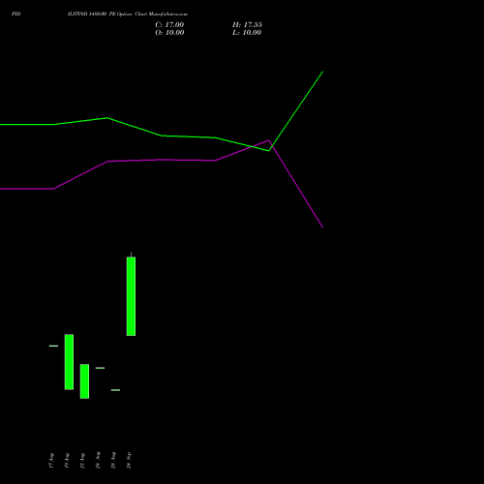The width and height of the screenshot is (484, 484).
Task: Click the close value C: 17.00
Action: coord(169,25)
